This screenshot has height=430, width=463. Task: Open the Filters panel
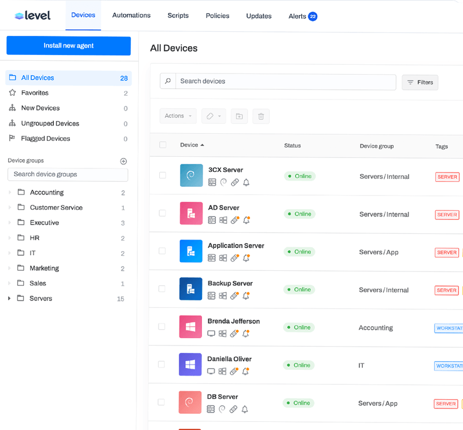tap(420, 82)
